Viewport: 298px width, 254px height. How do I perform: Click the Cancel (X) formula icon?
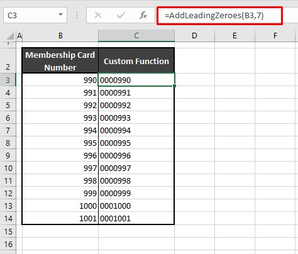click(98, 15)
